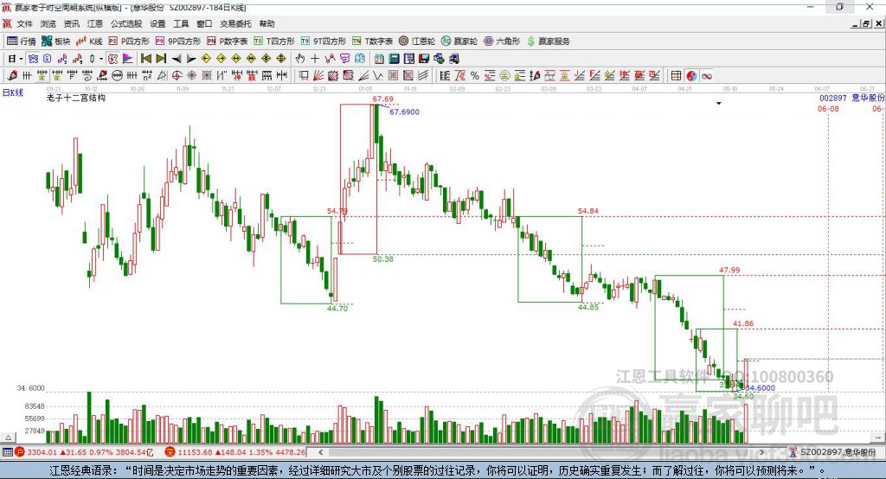This screenshot has height=479, width=886.
Task: Select the zigzag wave line tool
Action: pyautogui.click(x=377, y=76)
